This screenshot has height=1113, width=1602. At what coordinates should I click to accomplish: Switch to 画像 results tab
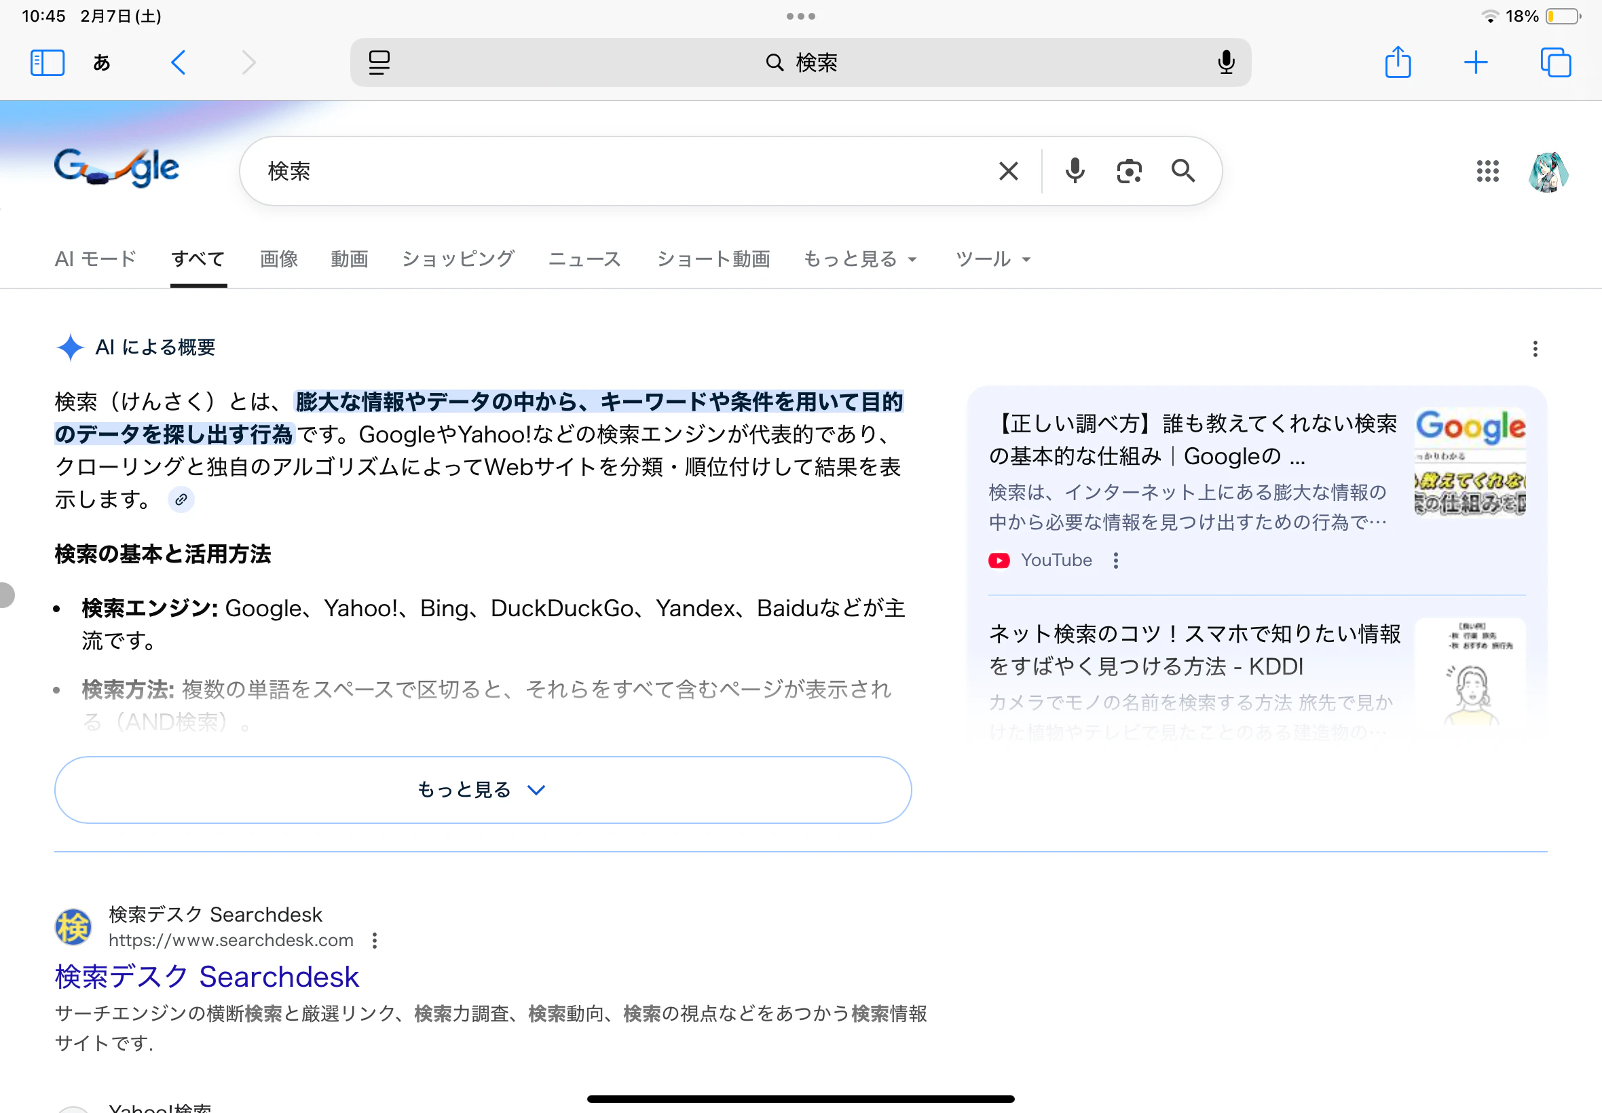point(279,259)
